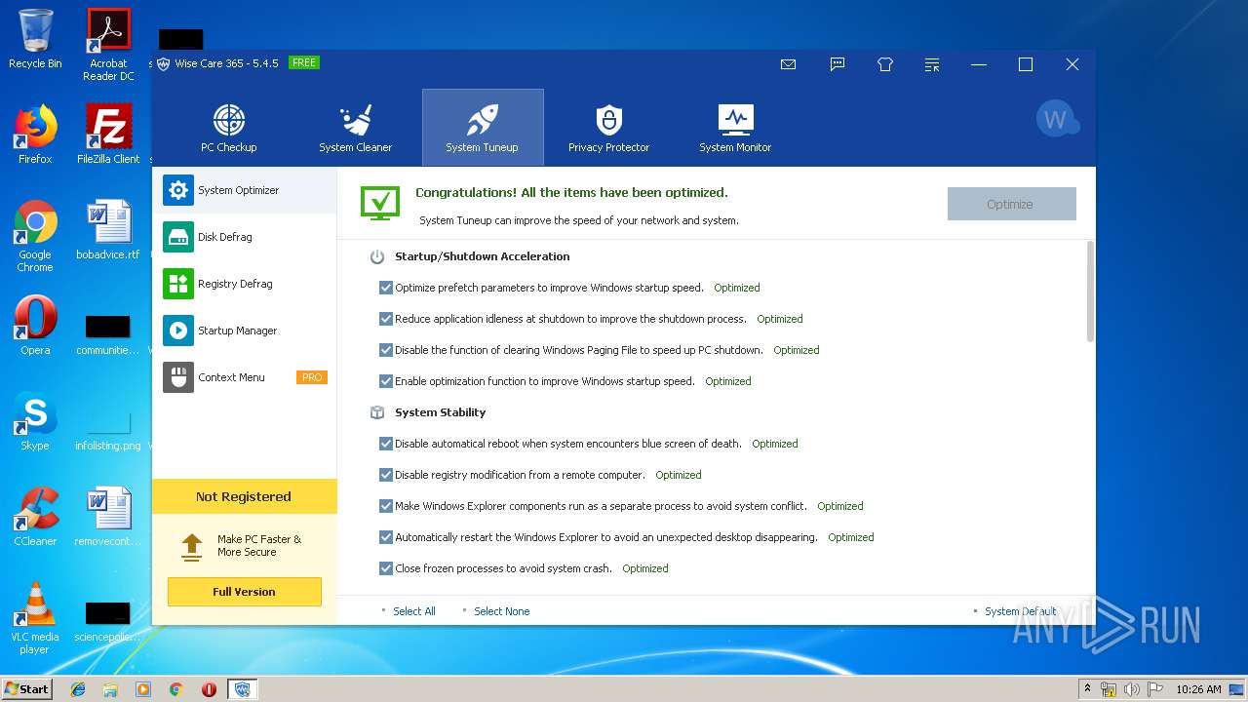Open Startup Manager in sidebar
Image resolution: width=1248 pixels, height=702 pixels.
pyautogui.click(x=244, y=331)
